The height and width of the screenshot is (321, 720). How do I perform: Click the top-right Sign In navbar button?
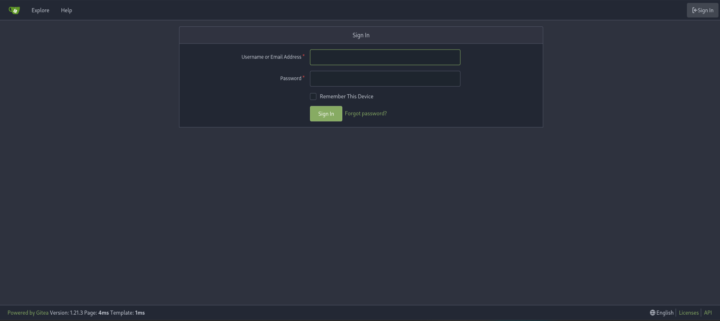[x=702, y=11]
